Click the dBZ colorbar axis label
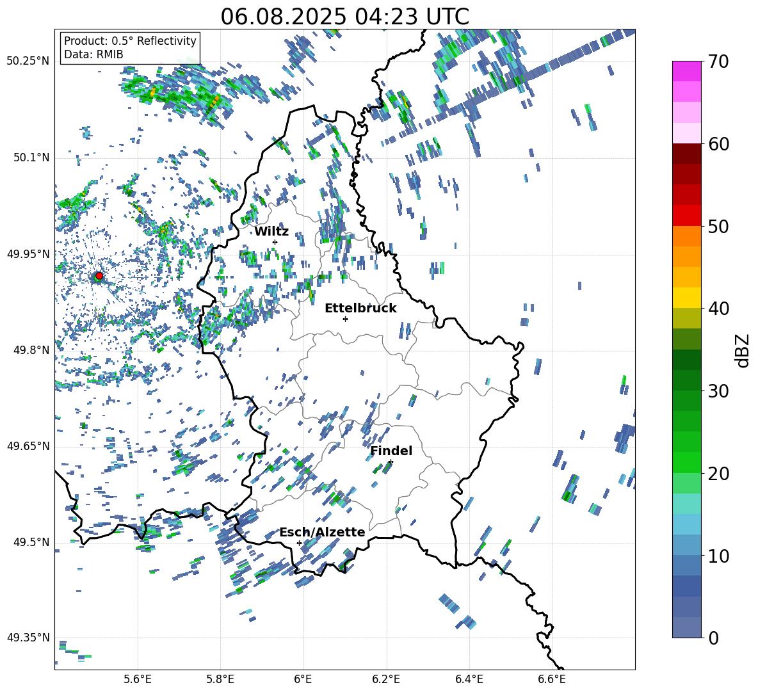Viewport: 758px width, 692px height. point(743,350)
